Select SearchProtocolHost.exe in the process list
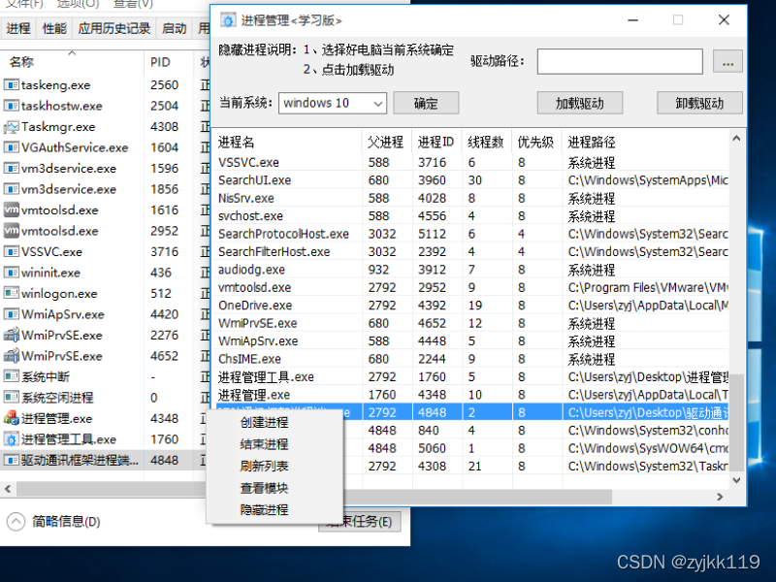Viewport: 776px width, 582px height. 471,234
